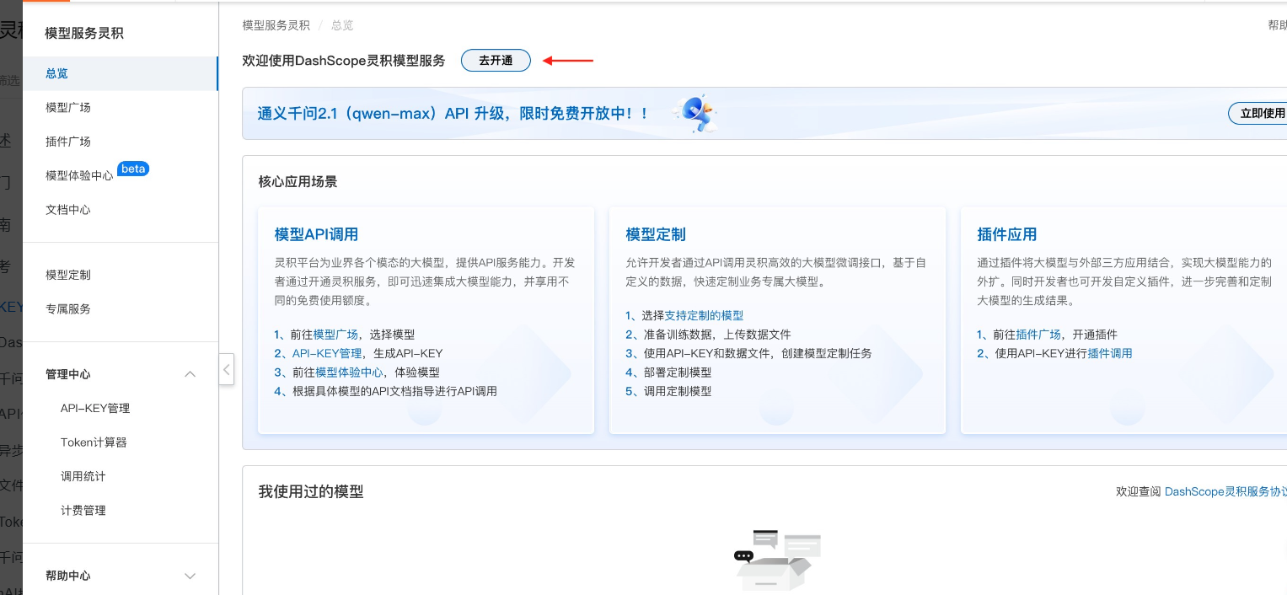1287x595 pixels.
Task: Open 模型广场 from the sidebar
Action: (x=67, y=107)
